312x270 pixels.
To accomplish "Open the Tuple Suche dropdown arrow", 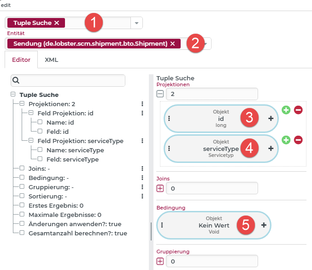I will click(136, 23).
